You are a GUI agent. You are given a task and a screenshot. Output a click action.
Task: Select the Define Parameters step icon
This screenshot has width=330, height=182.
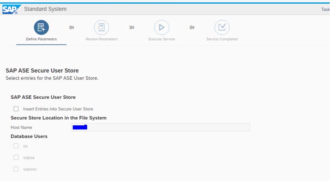[41, 27]
